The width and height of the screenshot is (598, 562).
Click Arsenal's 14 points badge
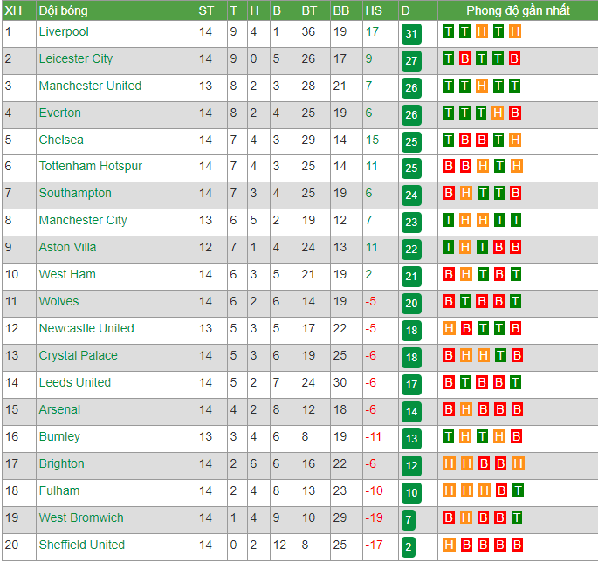[411, 412]
